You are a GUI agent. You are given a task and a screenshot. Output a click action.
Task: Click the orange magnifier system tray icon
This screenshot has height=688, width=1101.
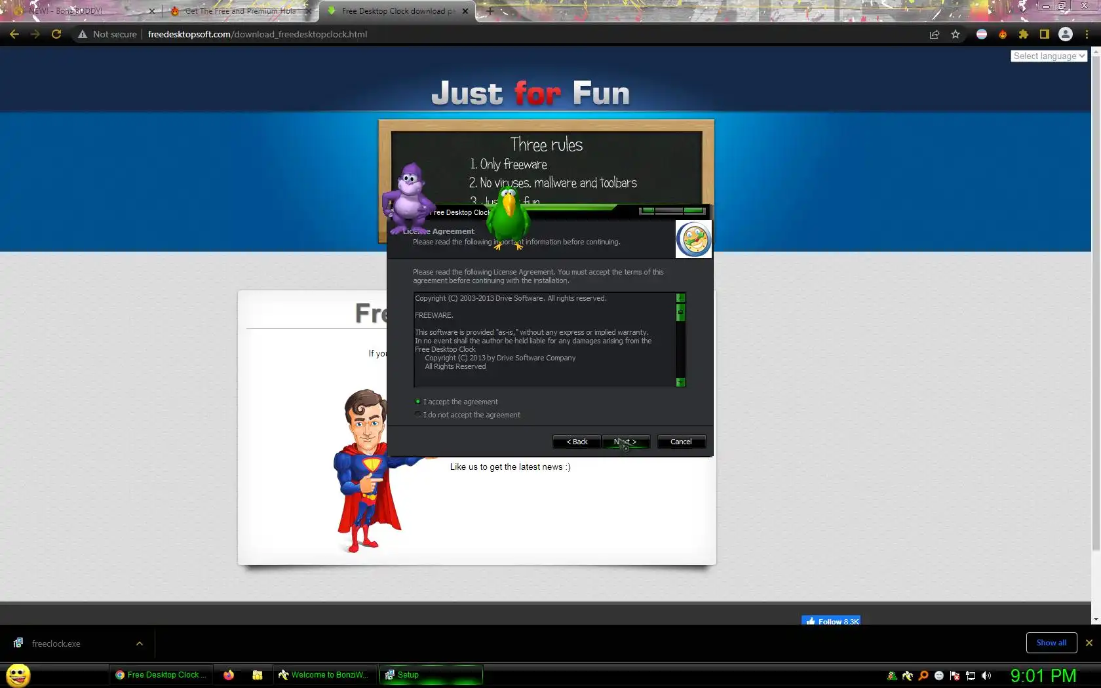click(923, 676)
